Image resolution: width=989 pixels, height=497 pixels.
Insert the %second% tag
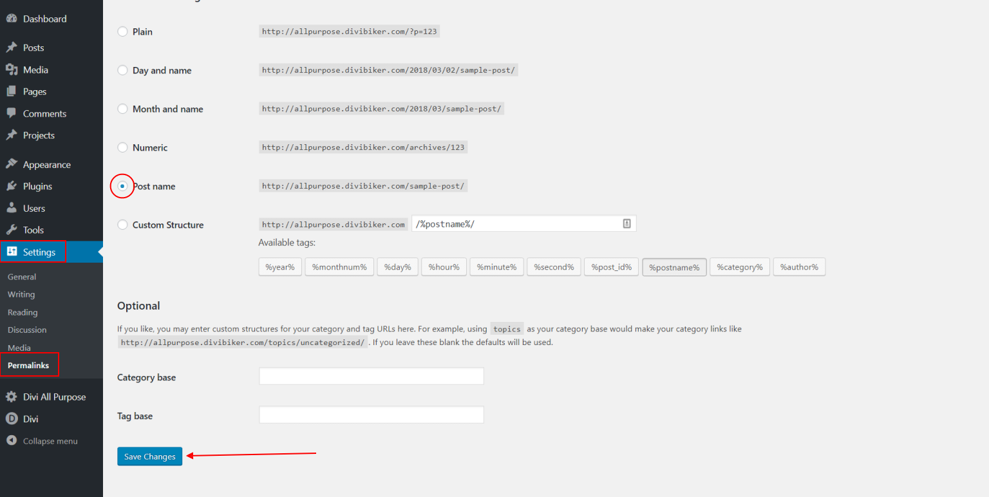(554, 267)
